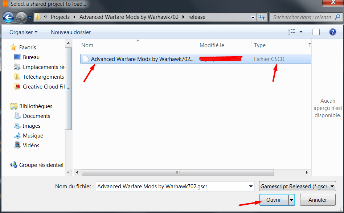Screen dimensions: 344x213
Task: Click the Musique note icon
Action: click(x=17, y=135)
